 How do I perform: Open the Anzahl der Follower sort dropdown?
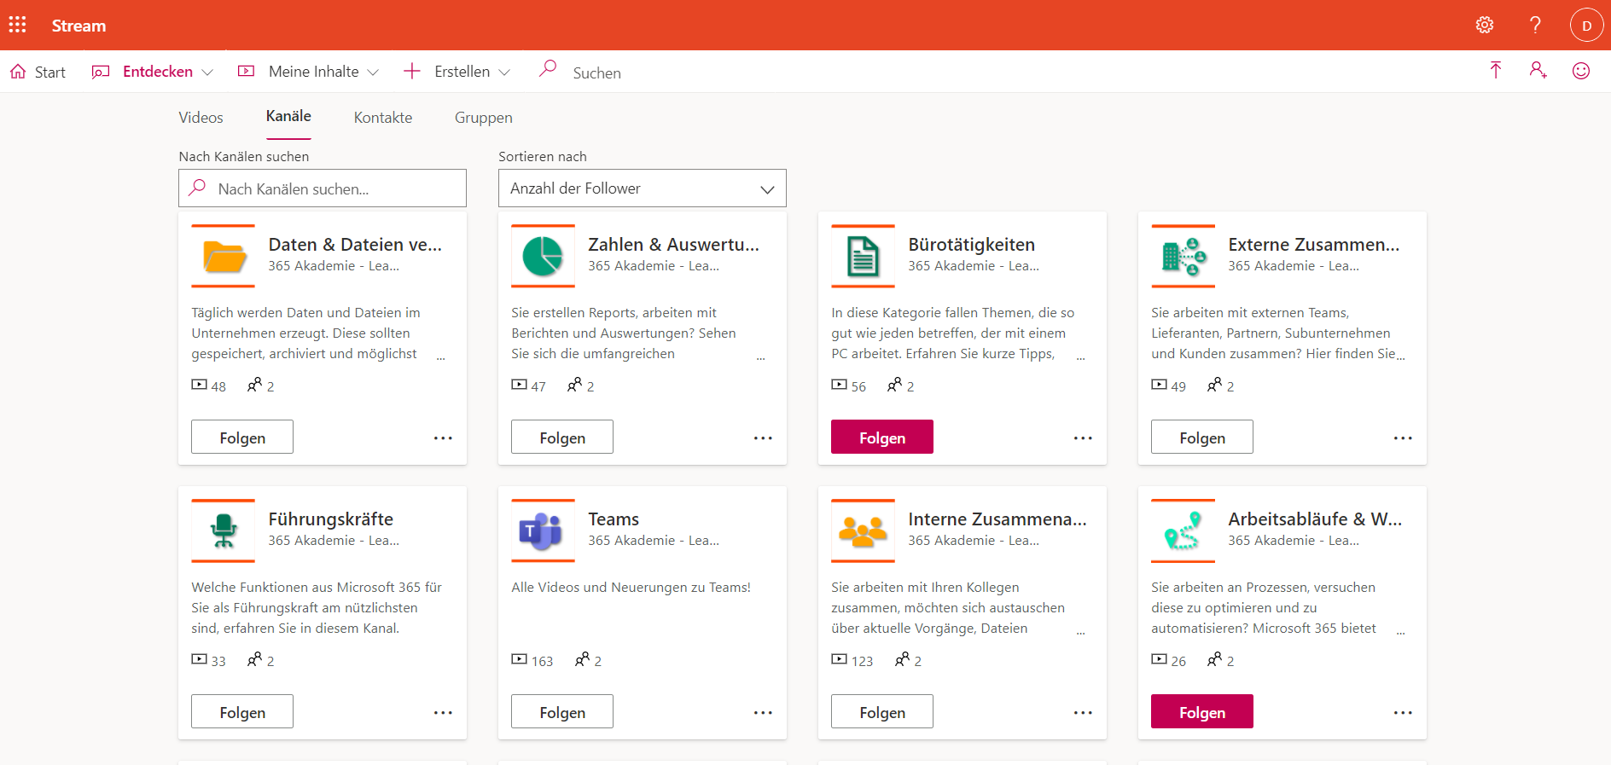(642, 188)
